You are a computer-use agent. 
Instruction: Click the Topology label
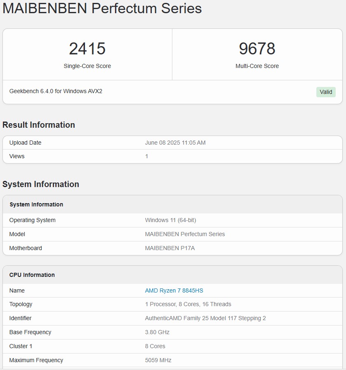click(21, 304)
